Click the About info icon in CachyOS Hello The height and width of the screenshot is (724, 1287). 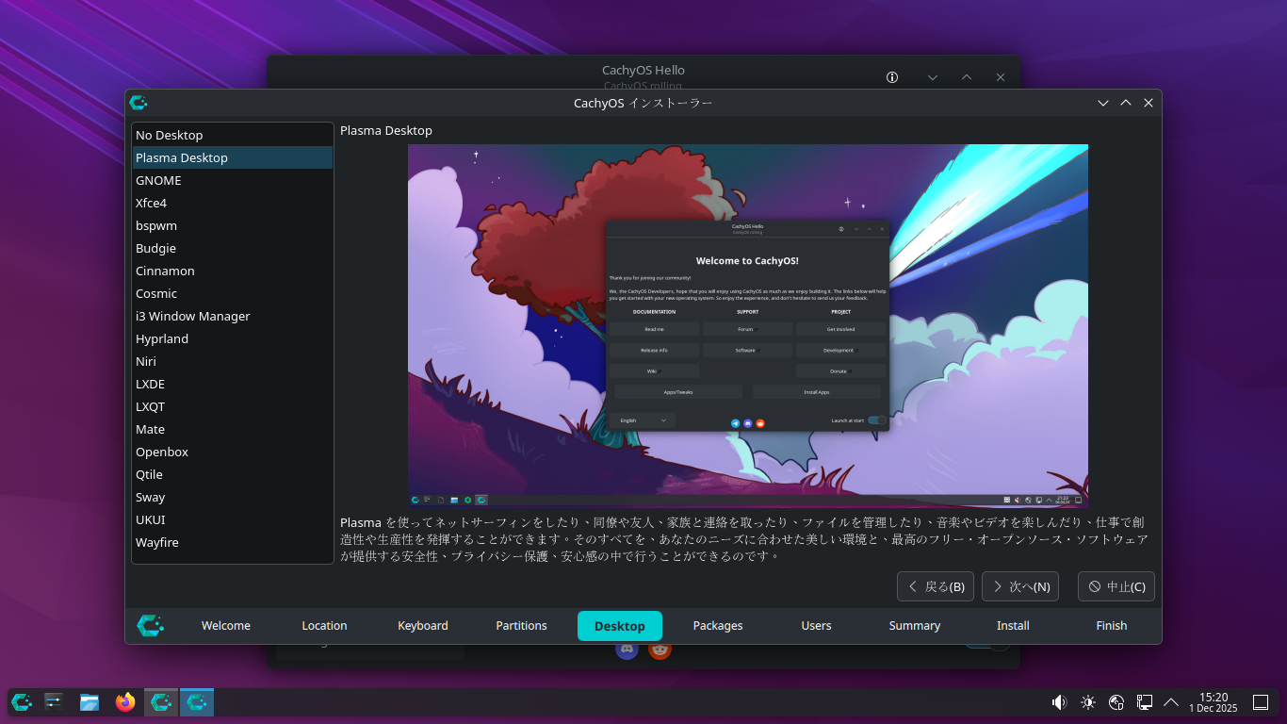pos(892,77)
